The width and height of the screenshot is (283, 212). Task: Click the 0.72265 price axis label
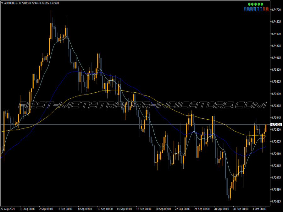pyautogui.click(x=276, y=166)
